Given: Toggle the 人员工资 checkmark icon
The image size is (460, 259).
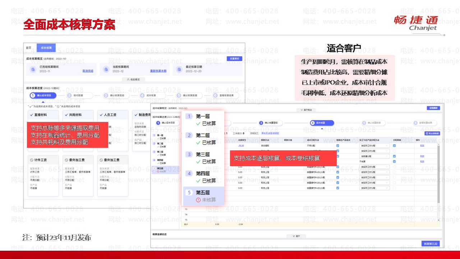Looking at the screenshot, I should (x=101, y=115).
